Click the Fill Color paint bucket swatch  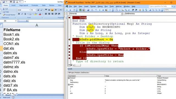[x=35, y=14]
